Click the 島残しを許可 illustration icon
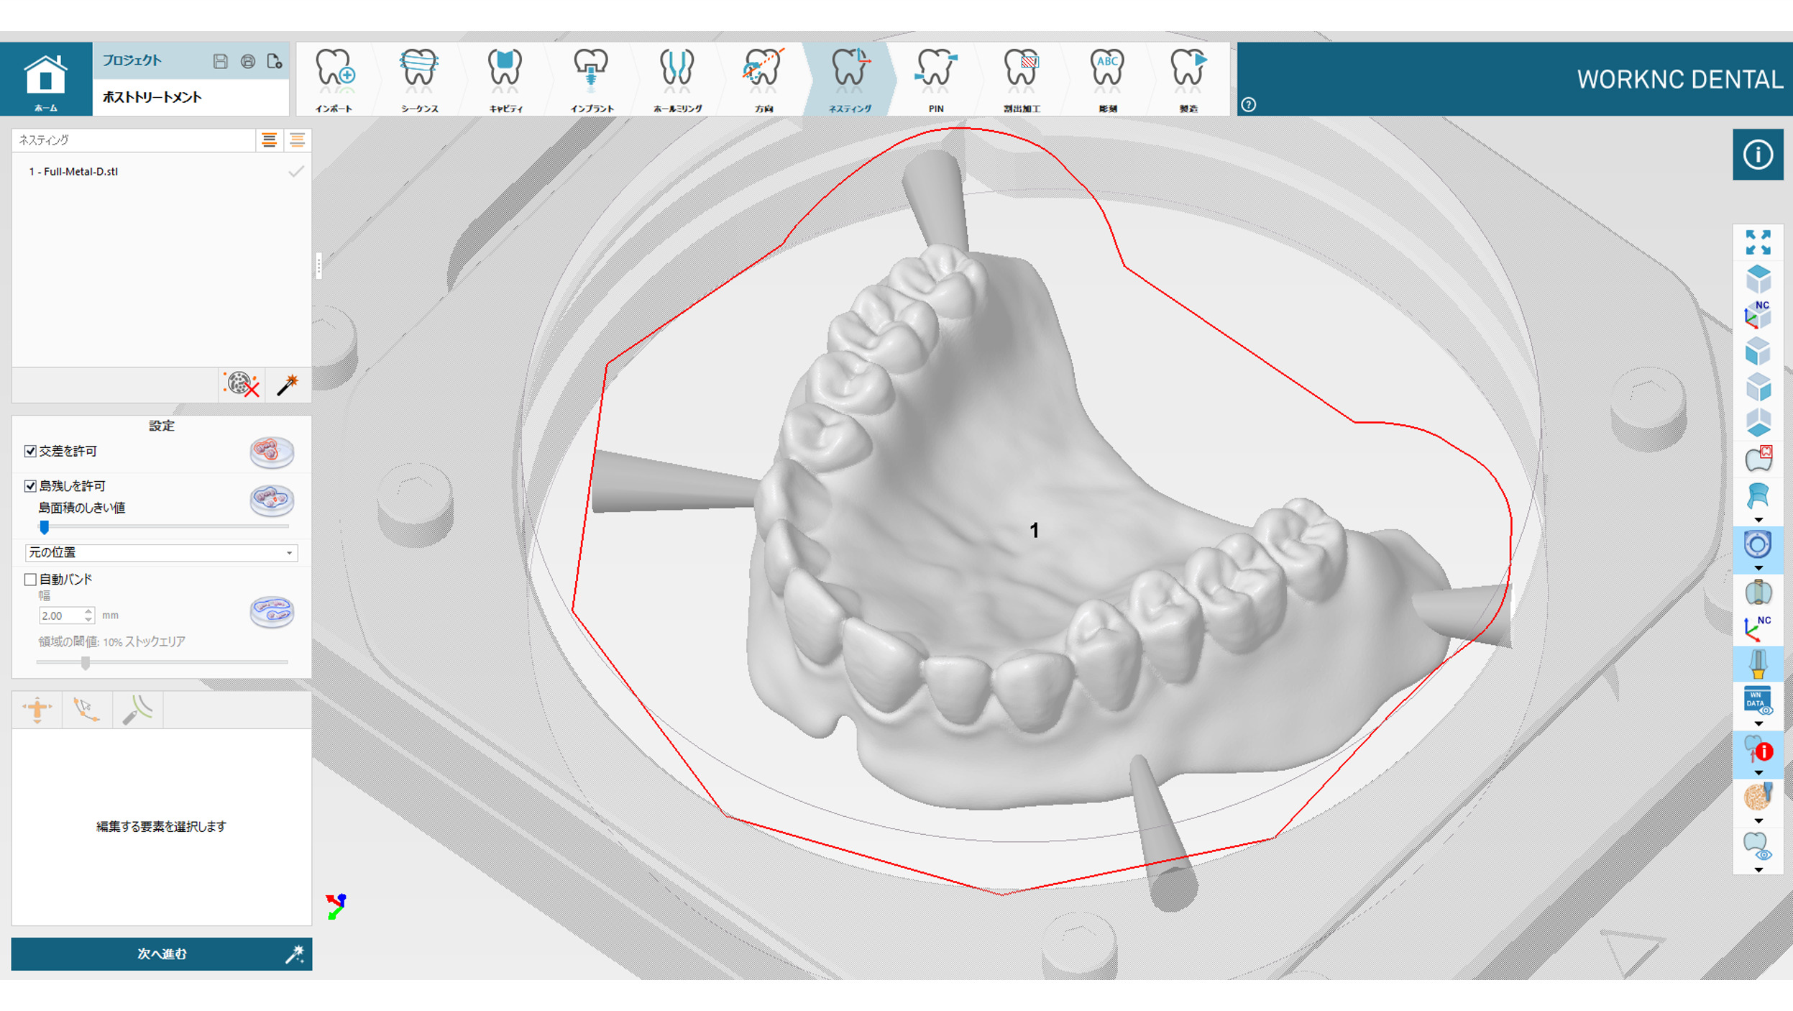The width and height of the screenshot is (1793, 1011). pos(272,500)
